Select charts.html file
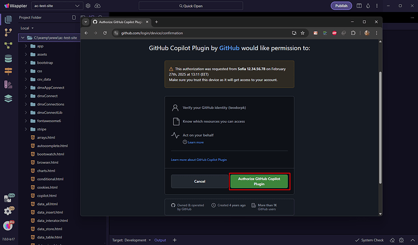The height and width of the screenshot is (245, 418). pyautogui.click(x=46, y=171)
